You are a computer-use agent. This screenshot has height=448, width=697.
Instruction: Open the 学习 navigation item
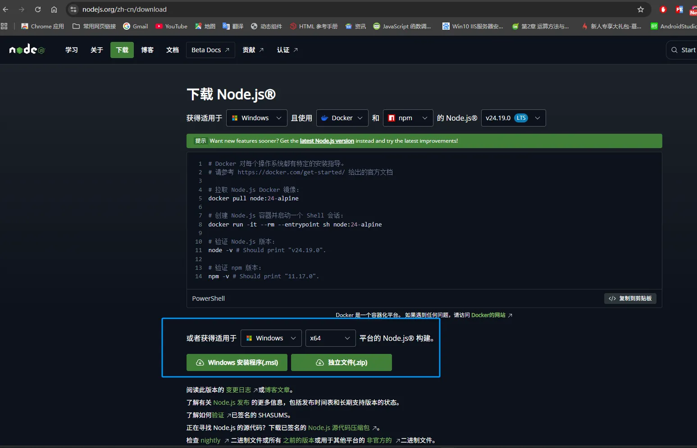point(72,50)
